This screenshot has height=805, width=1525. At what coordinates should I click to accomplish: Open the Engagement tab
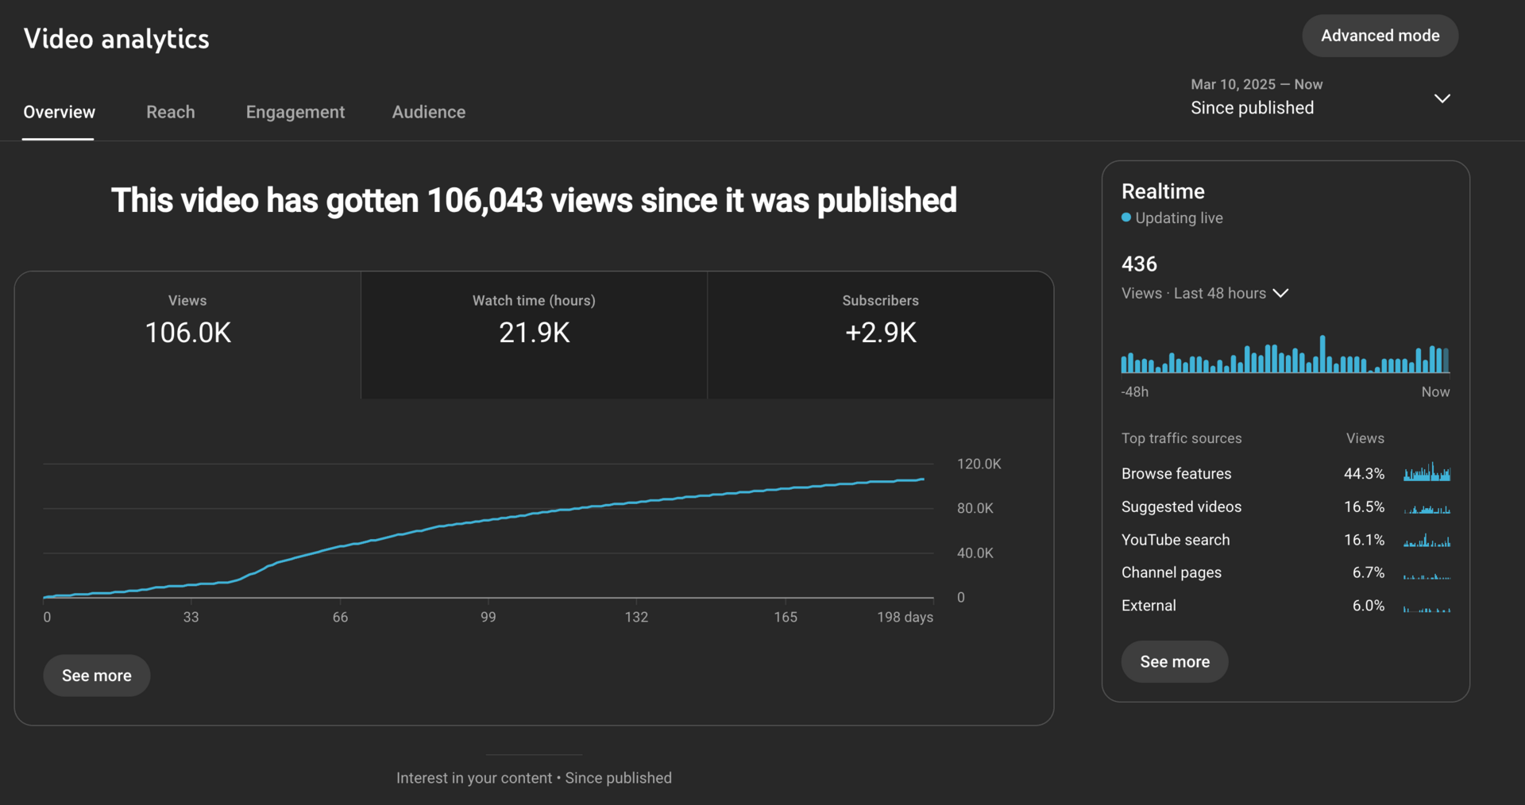pyautogui.click(x=295, y=112)
